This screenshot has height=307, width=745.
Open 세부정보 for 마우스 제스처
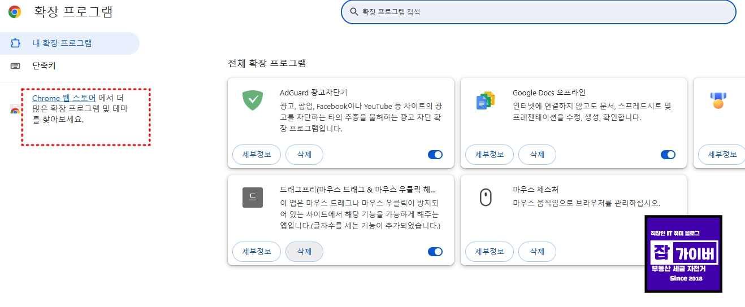(x=490, y=252)
